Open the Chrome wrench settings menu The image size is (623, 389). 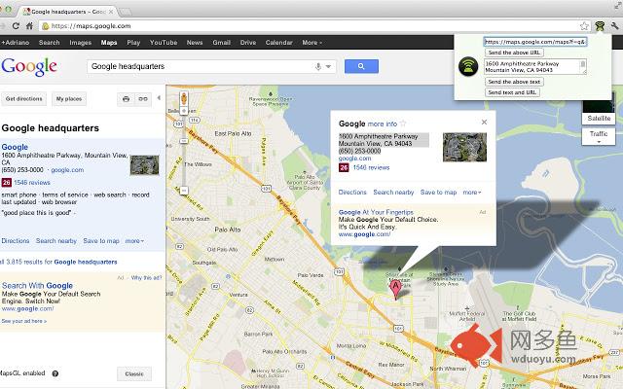pos(612,25)
